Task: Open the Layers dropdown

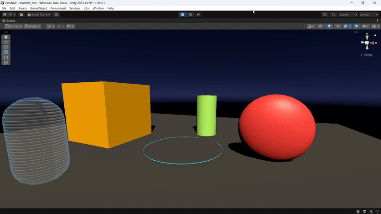Action: coord(347,15)
